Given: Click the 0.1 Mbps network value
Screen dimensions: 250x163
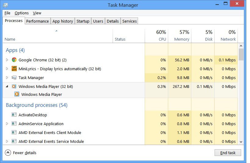Looking at the screenshot, I should point(227,60).
